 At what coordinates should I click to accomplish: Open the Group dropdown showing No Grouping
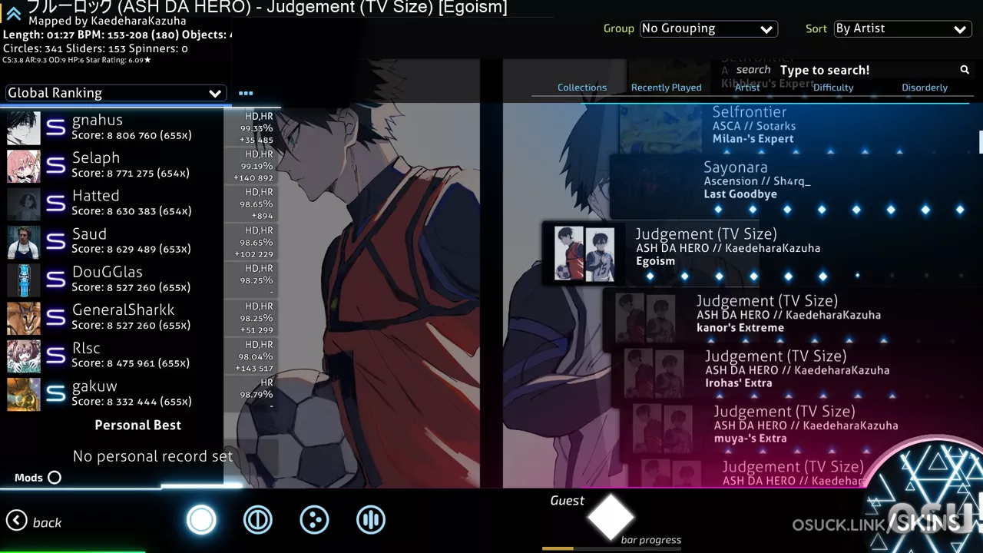pyautogui.click(x=708, y=28)
